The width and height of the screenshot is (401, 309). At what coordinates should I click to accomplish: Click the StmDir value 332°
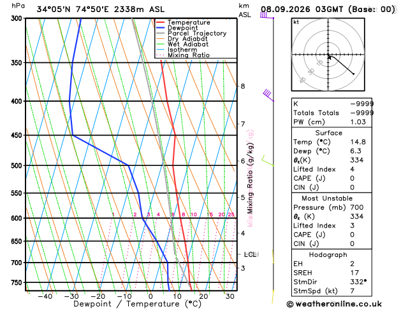[358, 282]
